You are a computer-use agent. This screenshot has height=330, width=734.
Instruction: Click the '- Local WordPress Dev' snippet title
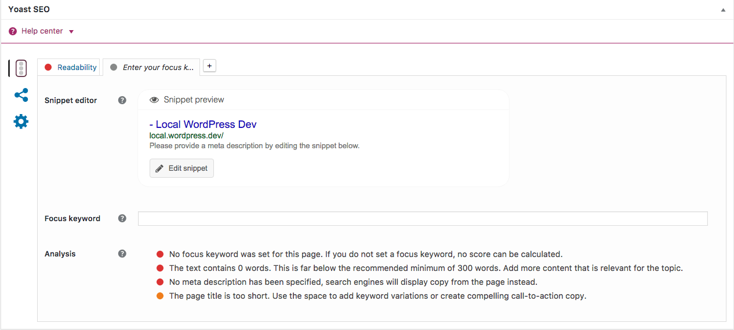pos(203,124)
